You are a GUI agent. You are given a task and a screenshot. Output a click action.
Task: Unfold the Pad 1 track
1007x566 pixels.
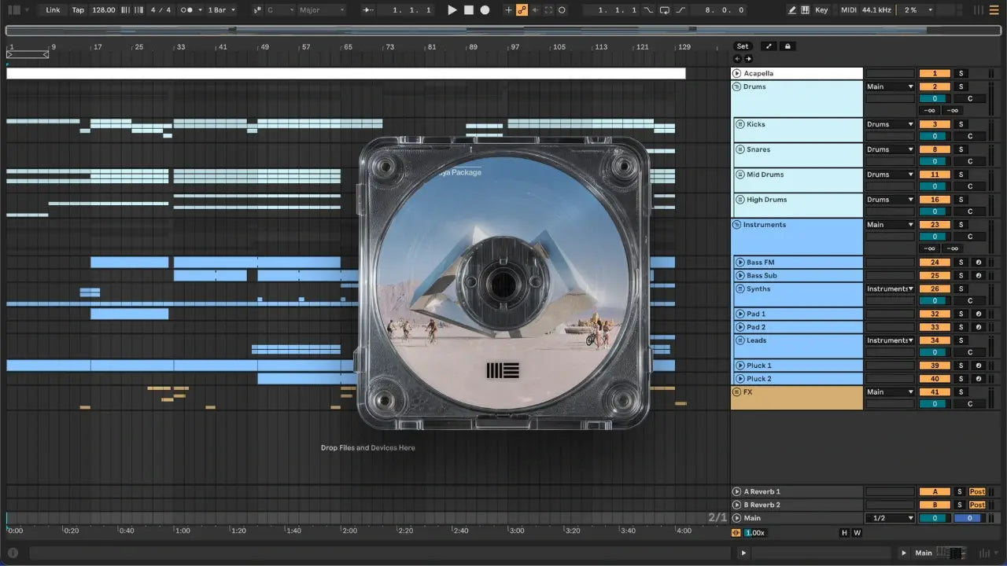click(x=739, y=314)
